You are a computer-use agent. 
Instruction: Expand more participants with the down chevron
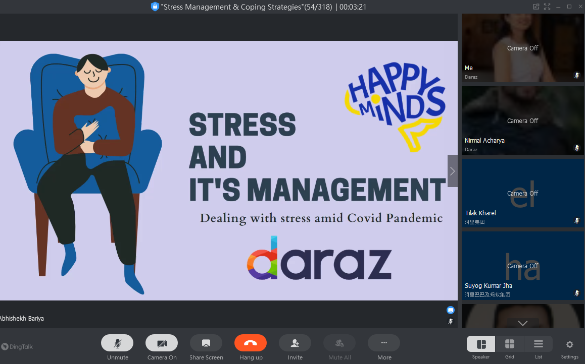coord(523,323)
